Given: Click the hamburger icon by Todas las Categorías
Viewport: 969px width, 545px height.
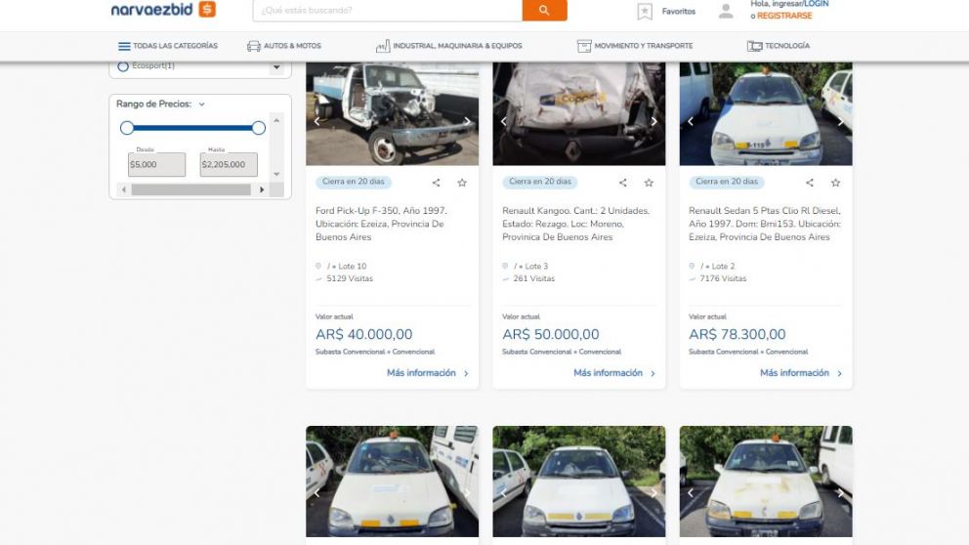Looking at the screenshot, I should [x=124, y=46].
